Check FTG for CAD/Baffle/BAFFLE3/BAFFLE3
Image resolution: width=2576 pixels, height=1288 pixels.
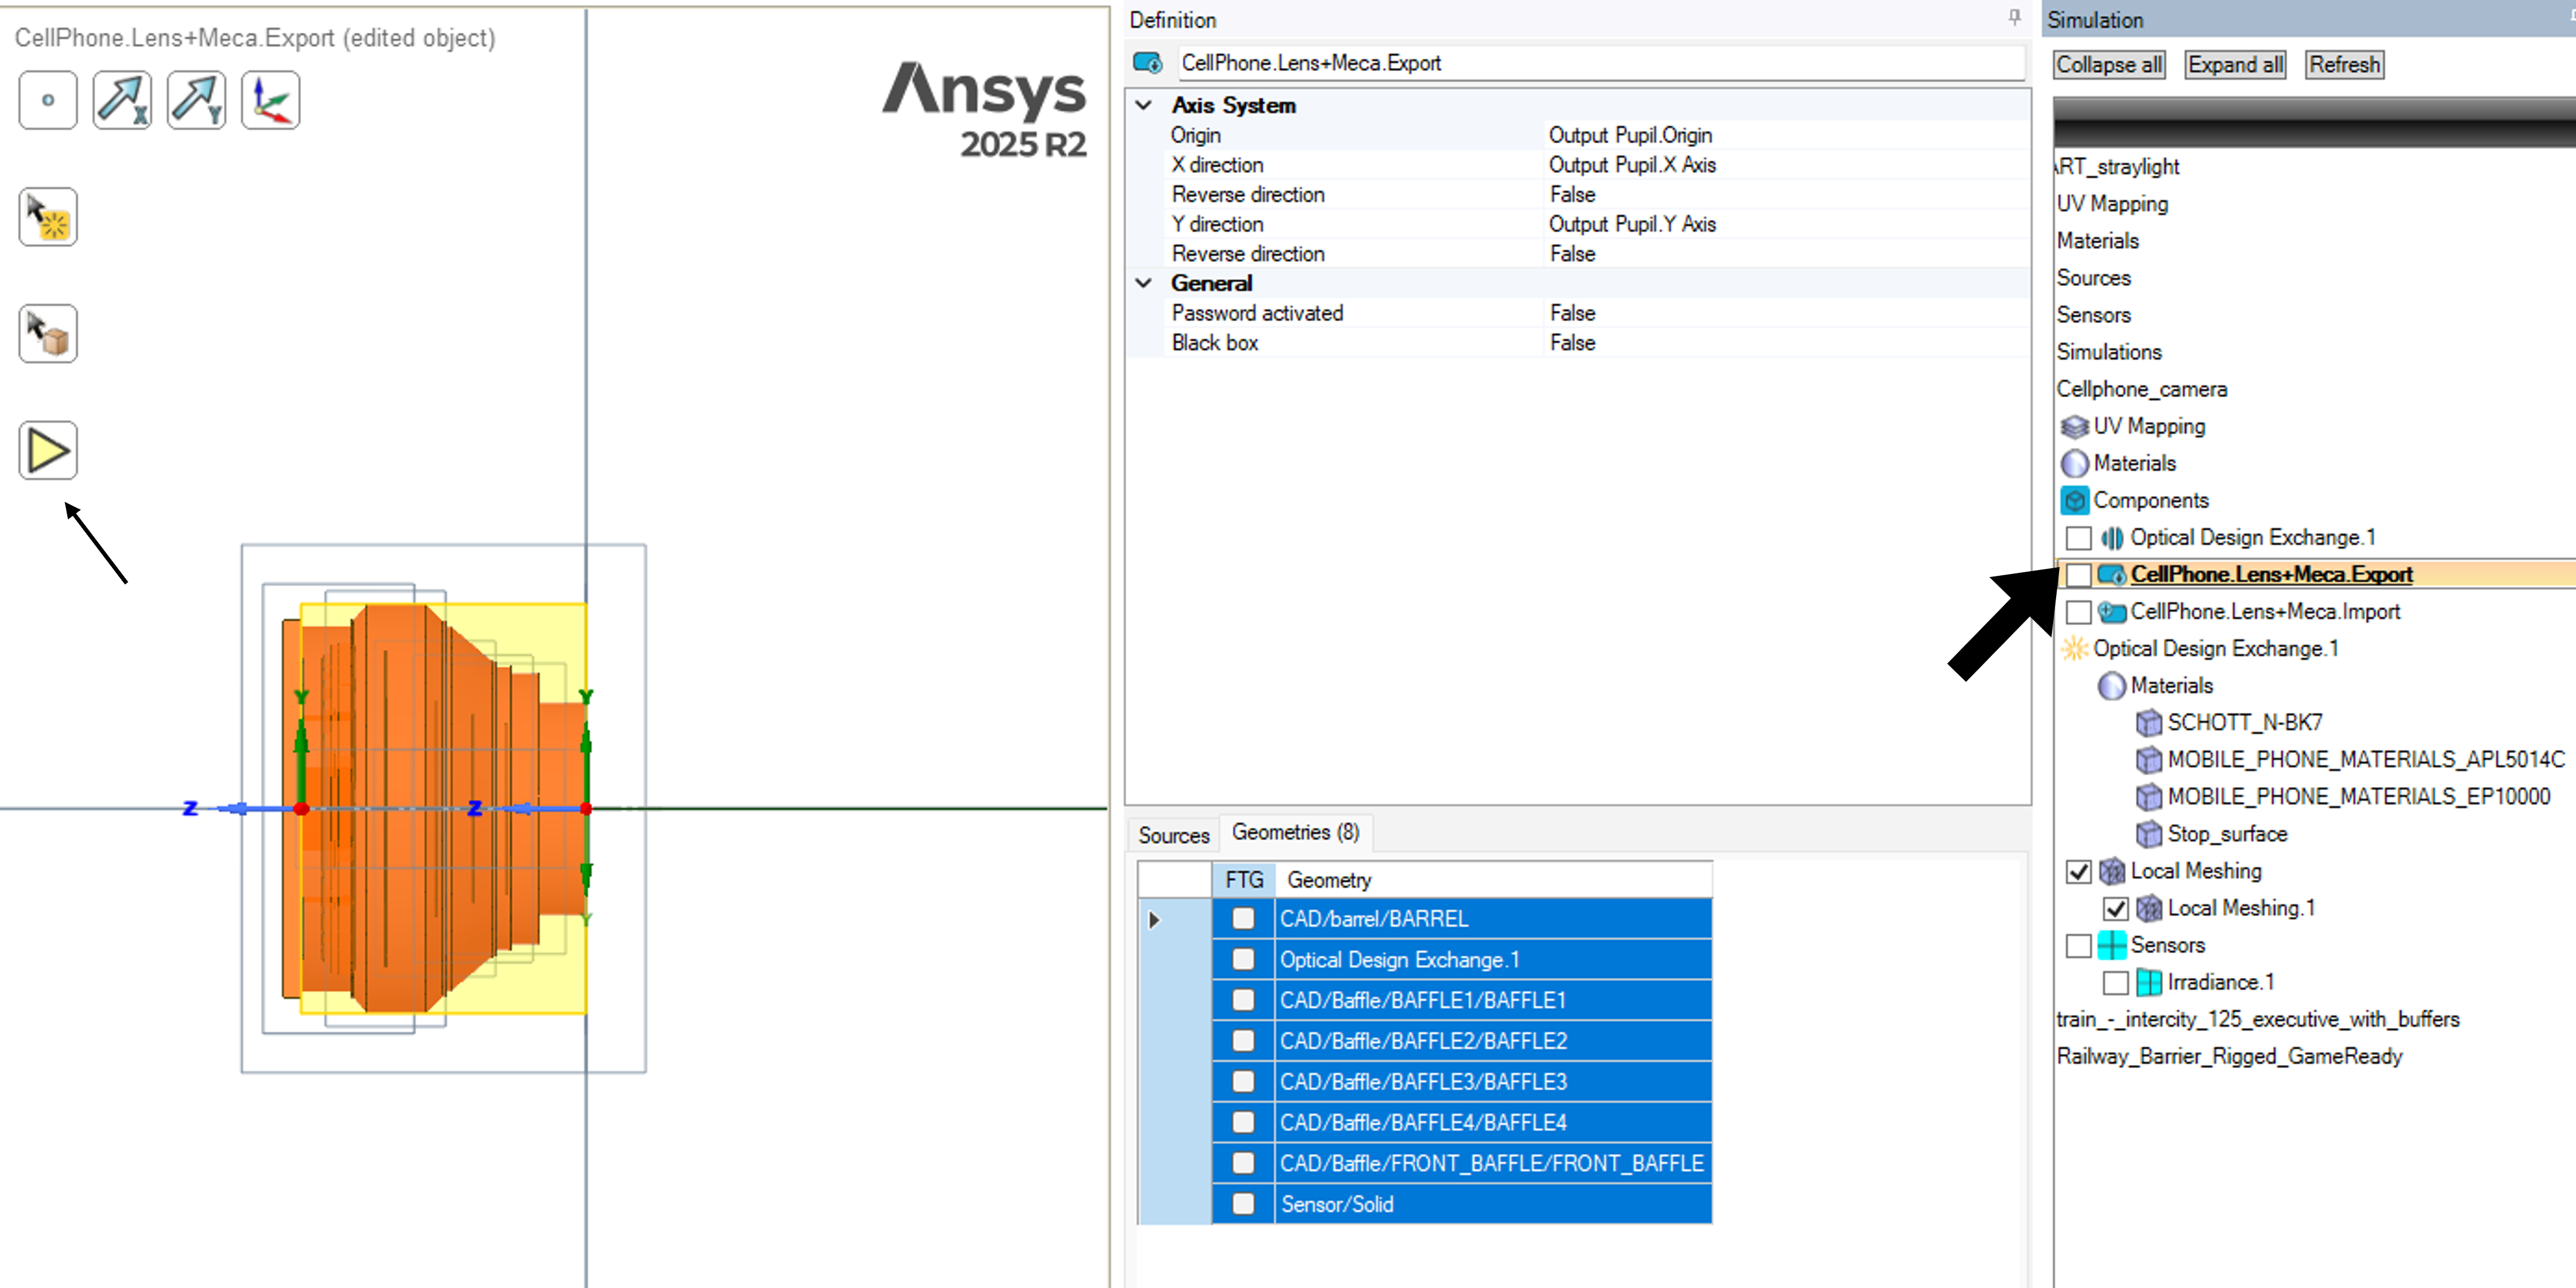pos(1243,1082)
